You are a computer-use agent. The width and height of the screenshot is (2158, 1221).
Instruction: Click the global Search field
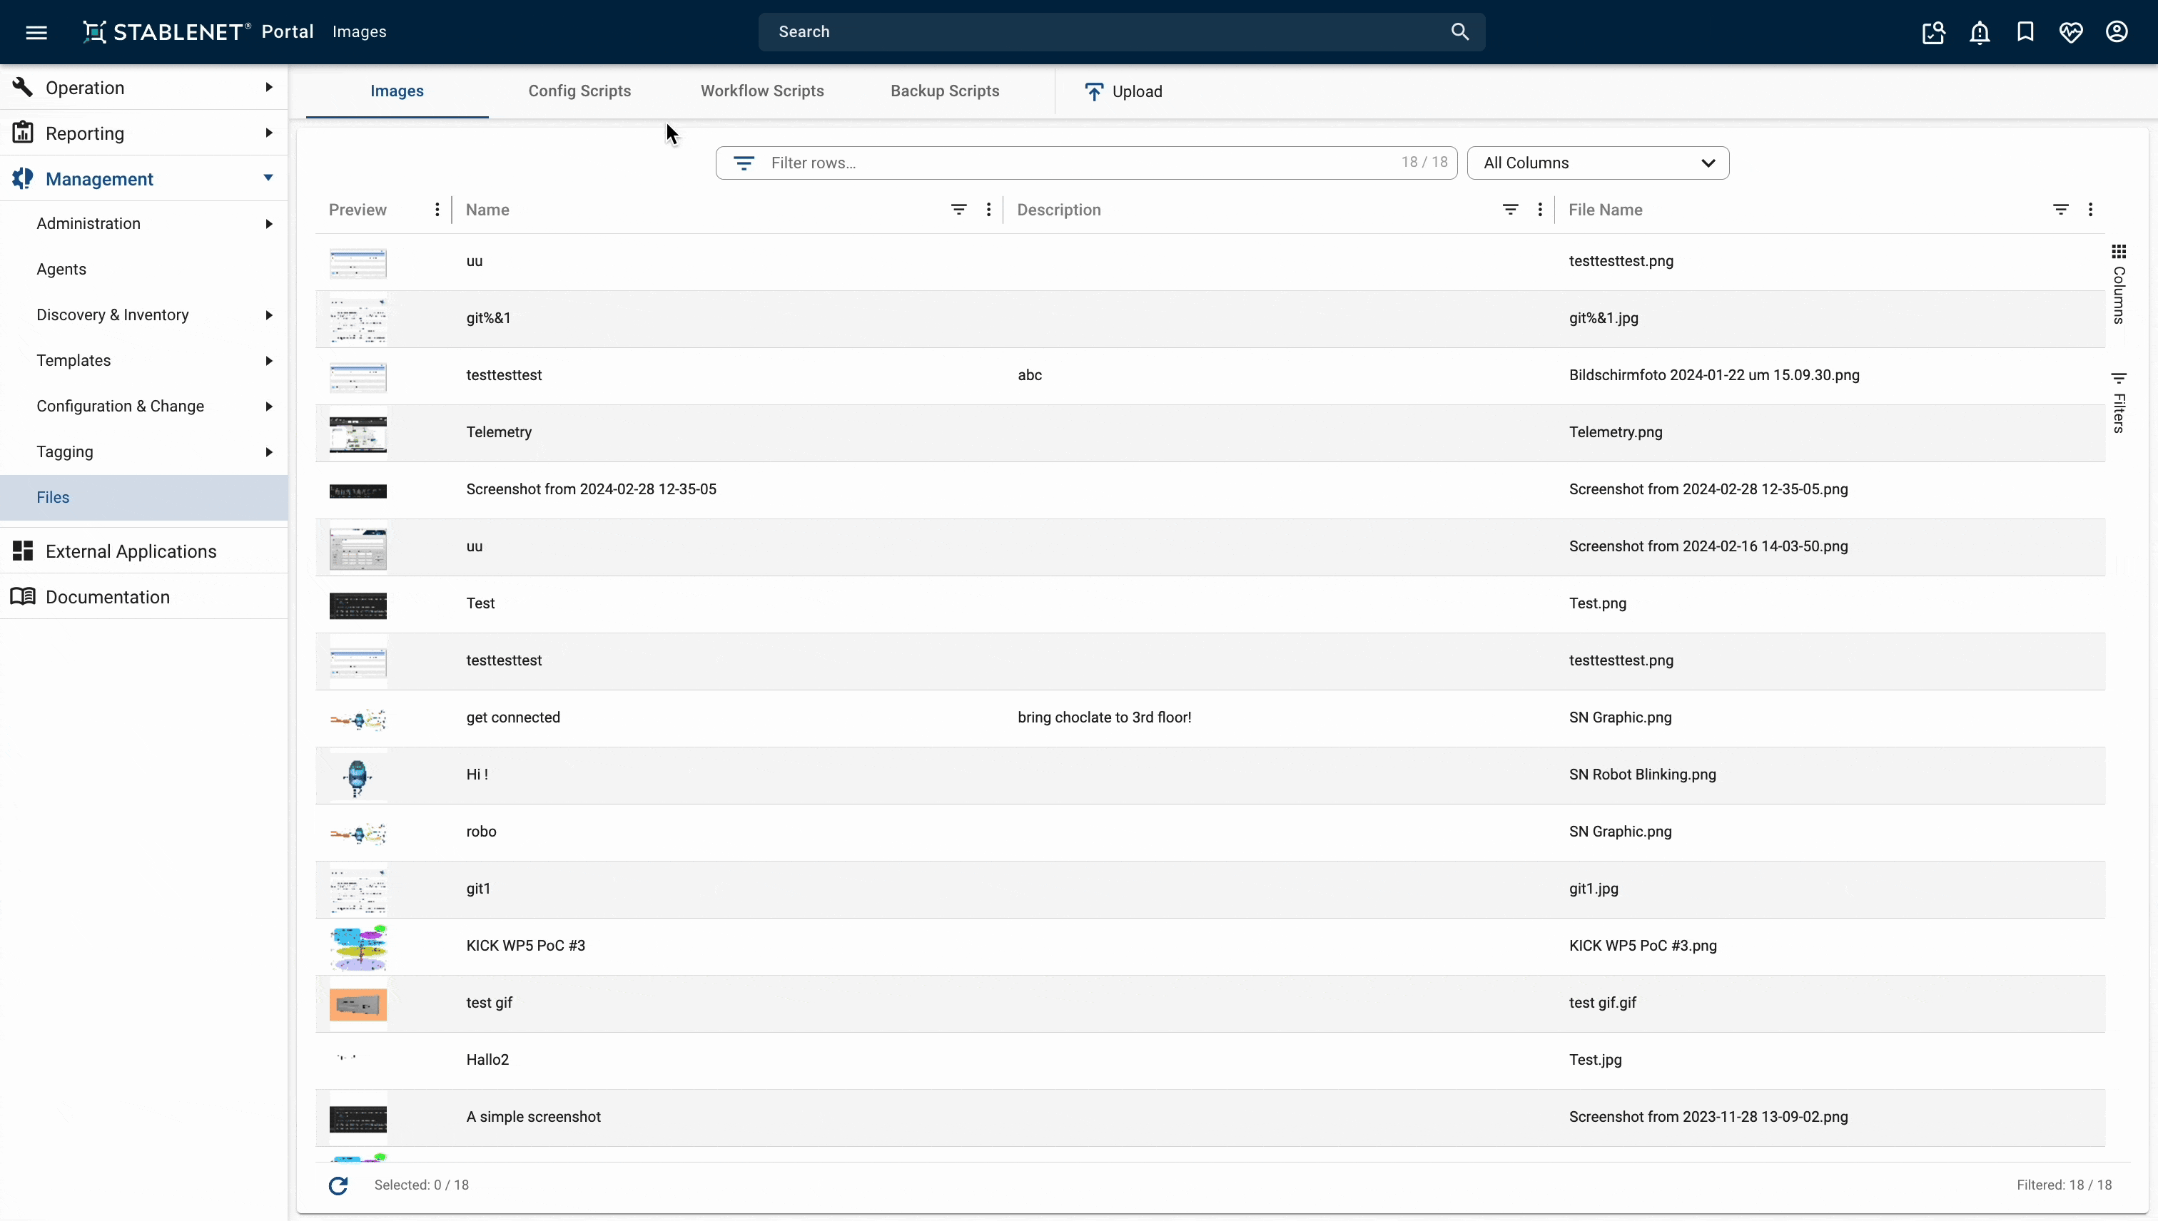1121,32
